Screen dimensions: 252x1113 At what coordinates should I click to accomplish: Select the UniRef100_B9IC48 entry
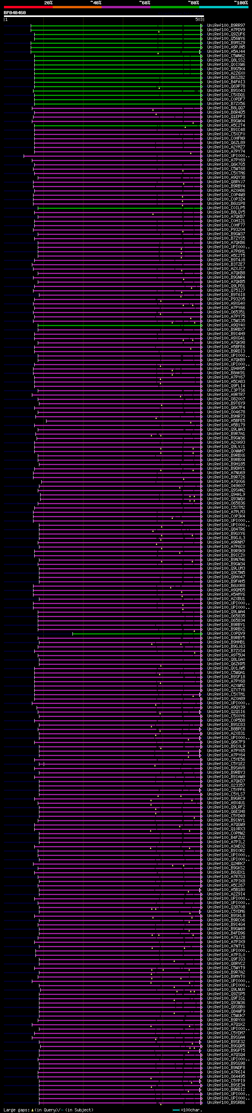coord(226,130)
